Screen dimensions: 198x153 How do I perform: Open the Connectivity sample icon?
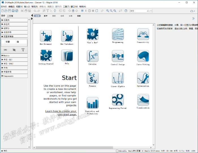coord(143,34)
